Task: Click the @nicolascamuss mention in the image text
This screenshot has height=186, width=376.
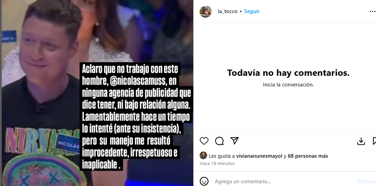Action: coord(138,81)
